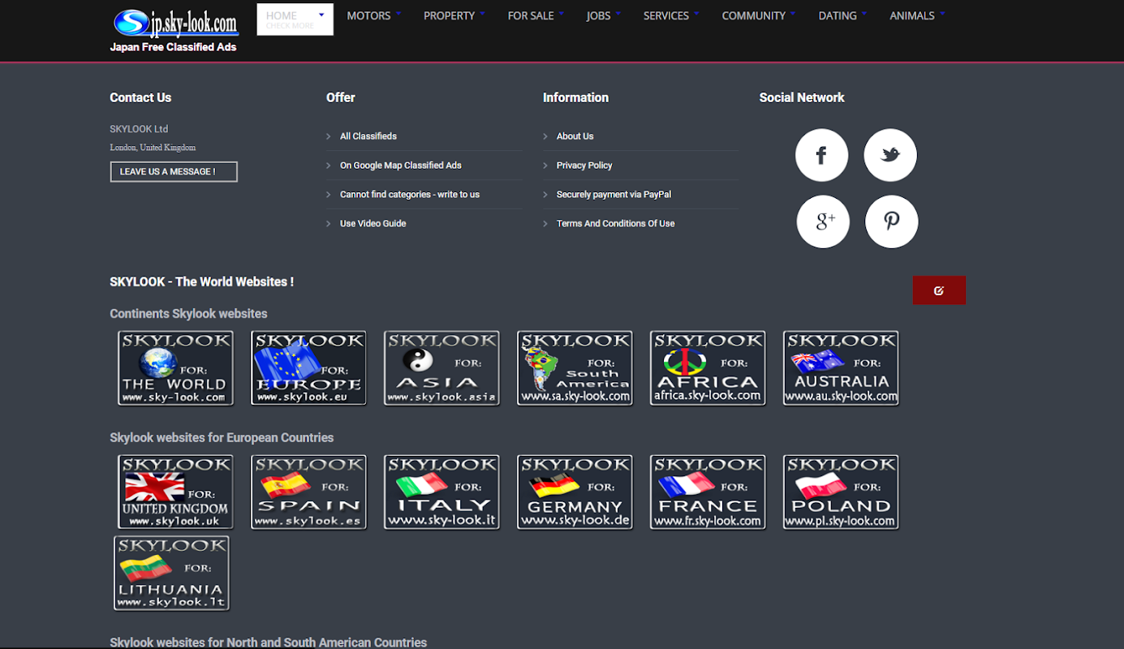Open Skylook for Australia badge
Viewport: 1124px width, 649px height.
pyautogui.click(x=841, y=367)
